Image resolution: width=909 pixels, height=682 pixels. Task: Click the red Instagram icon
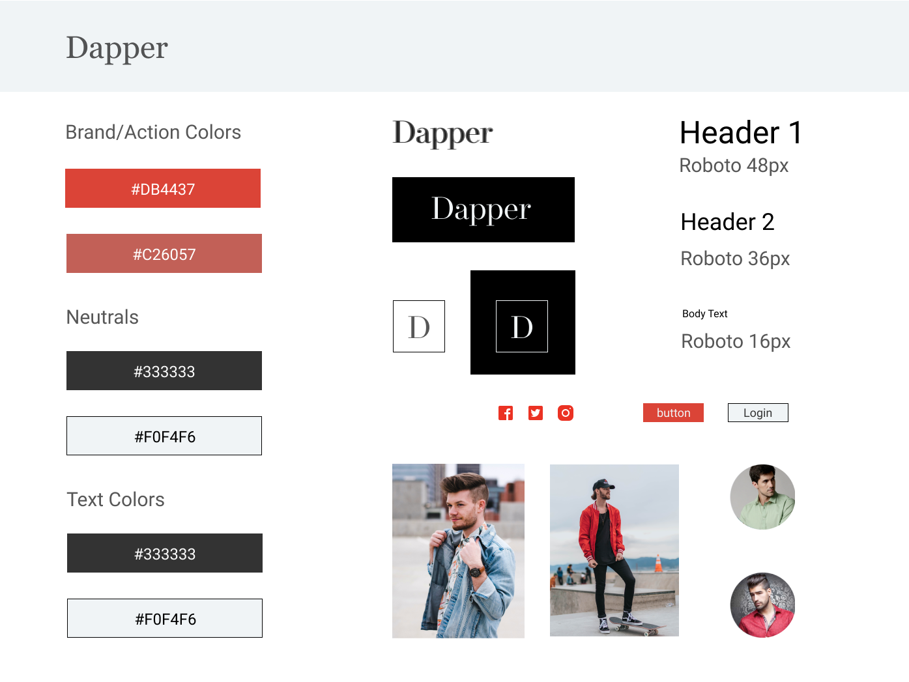click(x=566, y=413)
